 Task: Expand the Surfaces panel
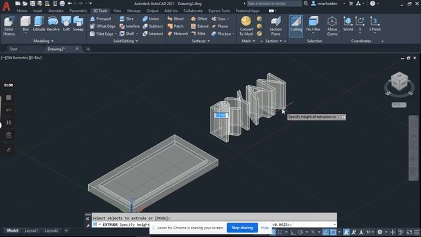(201, 41)
